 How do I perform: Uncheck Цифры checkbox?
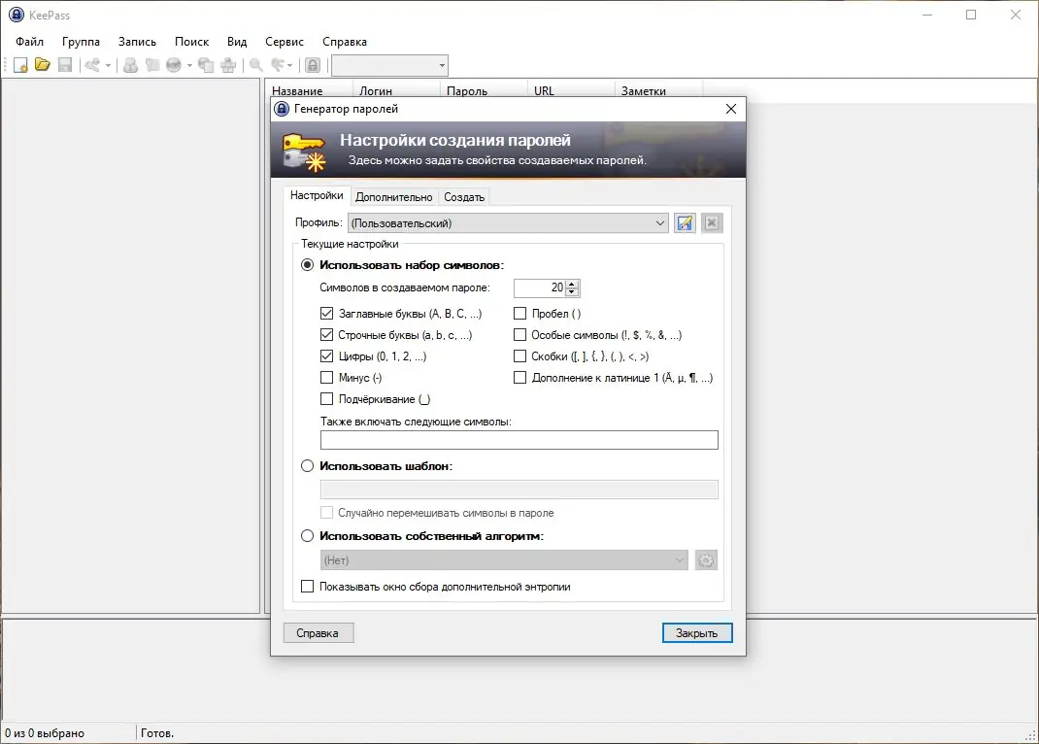[x=326, y=356]
